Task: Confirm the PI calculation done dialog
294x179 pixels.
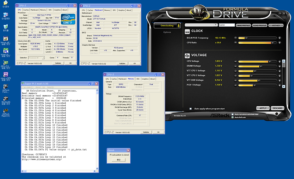Action: [118, 160]
